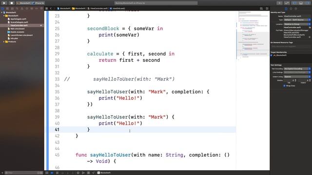Toggle the debug area visibility
The height and width of the screenshot is (175, 312).
(x=301, y=3)
